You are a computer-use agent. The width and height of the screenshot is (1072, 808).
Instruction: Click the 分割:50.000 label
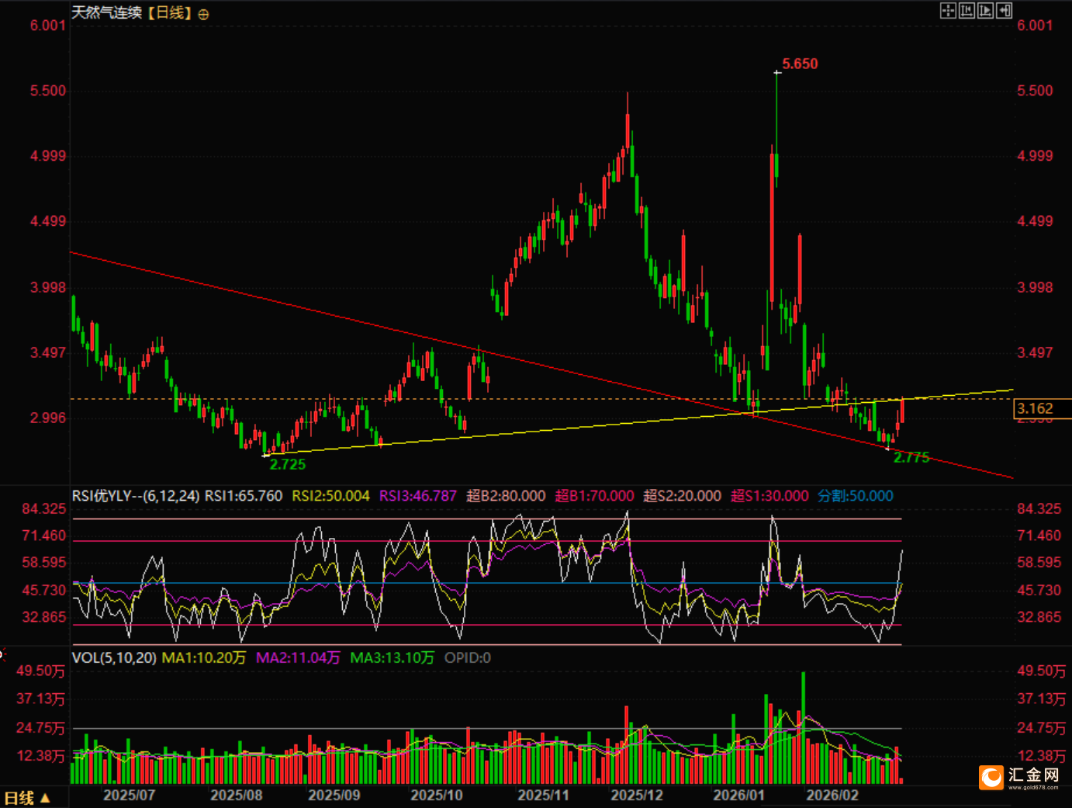coord(855,495)
